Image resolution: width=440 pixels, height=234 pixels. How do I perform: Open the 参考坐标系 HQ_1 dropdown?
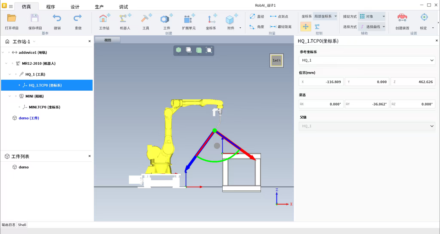[367, 60]
